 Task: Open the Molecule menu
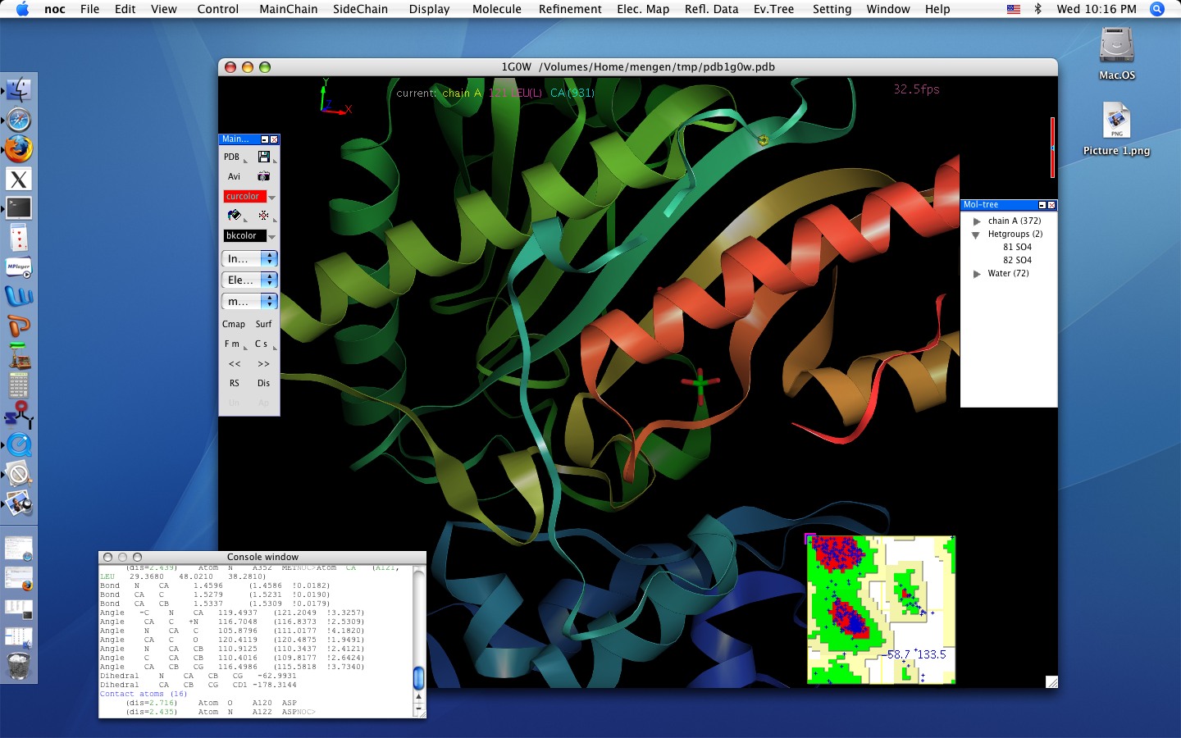(496, 9)
